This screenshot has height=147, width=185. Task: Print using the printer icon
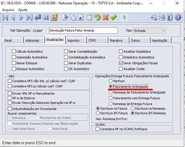tap(162, 18)
